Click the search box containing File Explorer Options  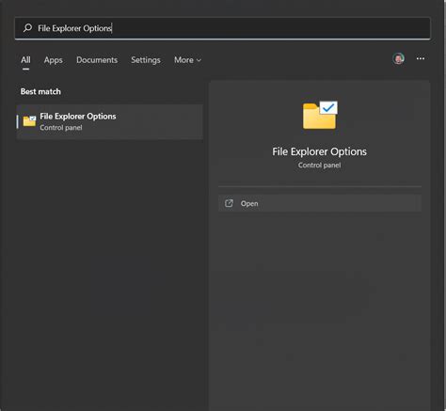pyautogui.click(x=222, y=28)
